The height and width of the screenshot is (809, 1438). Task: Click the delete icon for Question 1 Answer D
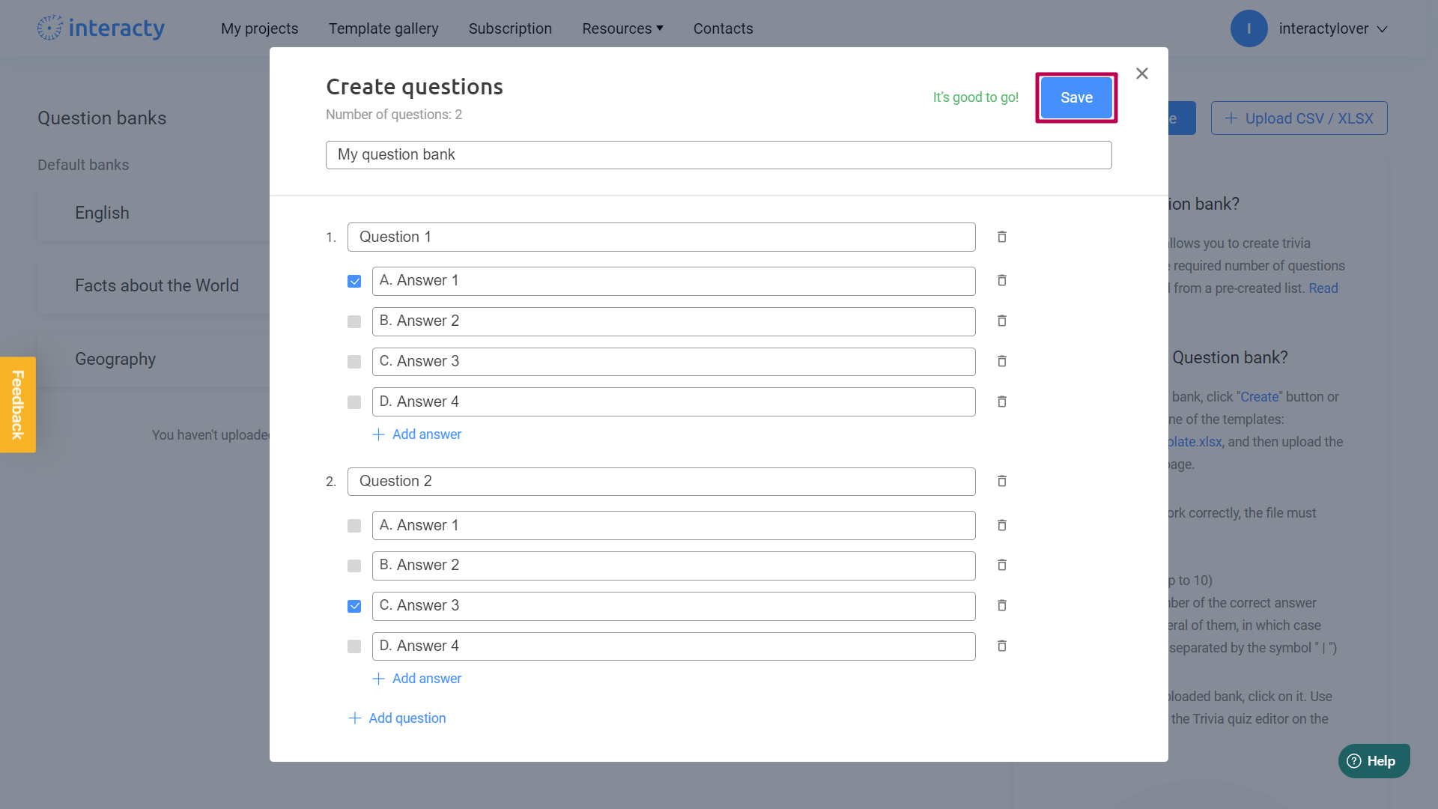coord(1002,402)
